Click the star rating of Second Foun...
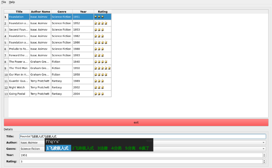 102,30
